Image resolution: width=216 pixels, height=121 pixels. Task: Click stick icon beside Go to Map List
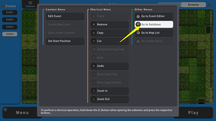138,33
